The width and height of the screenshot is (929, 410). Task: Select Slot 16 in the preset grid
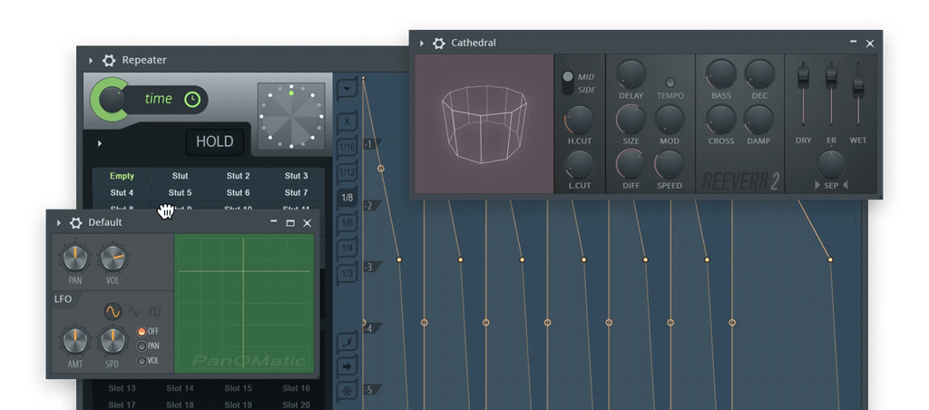point(297,388)
